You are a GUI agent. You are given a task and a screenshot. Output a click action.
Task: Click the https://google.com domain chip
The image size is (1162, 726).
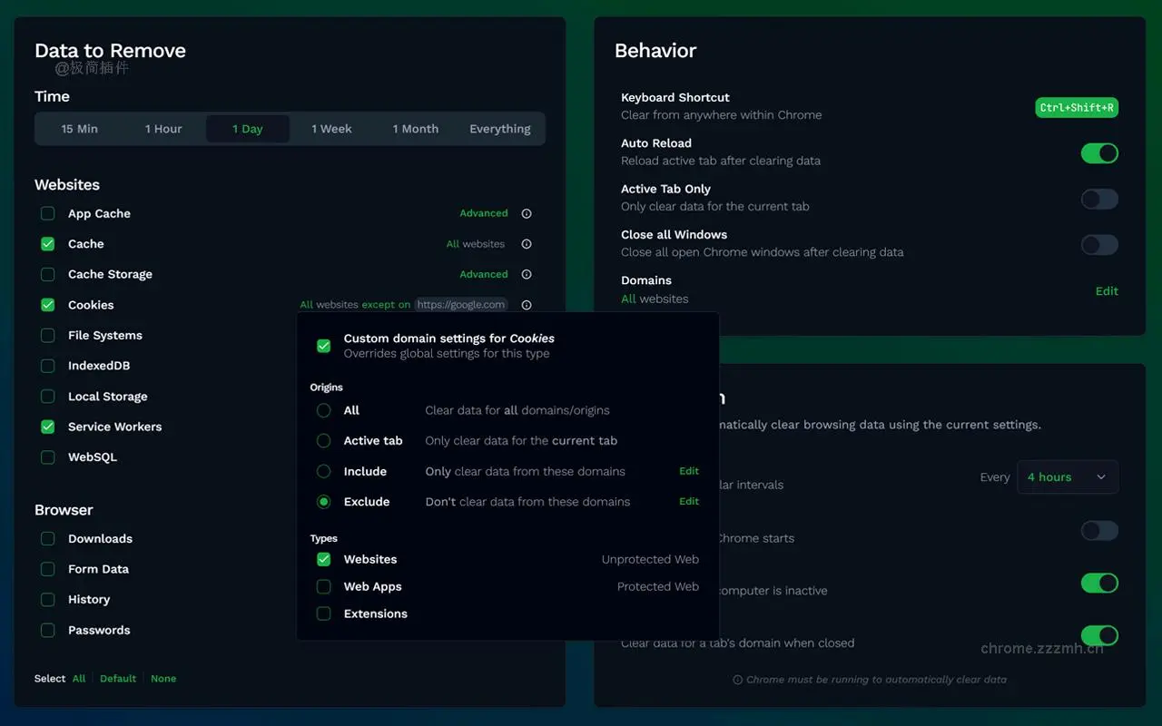coord(460,304)
